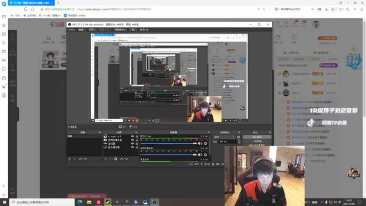This screenshot has width=366, height=206.
Task: Open the user avatar on Douyu header
Action: (x=316, y=24)
